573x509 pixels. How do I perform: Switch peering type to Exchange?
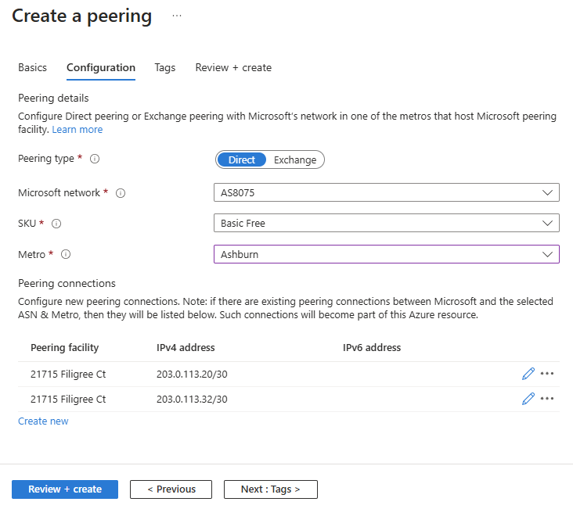coord(295,160)
